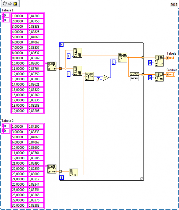Select the MEAN statistics function node
The width and height of the screenshot is (179, 210).
pos(135,77)
